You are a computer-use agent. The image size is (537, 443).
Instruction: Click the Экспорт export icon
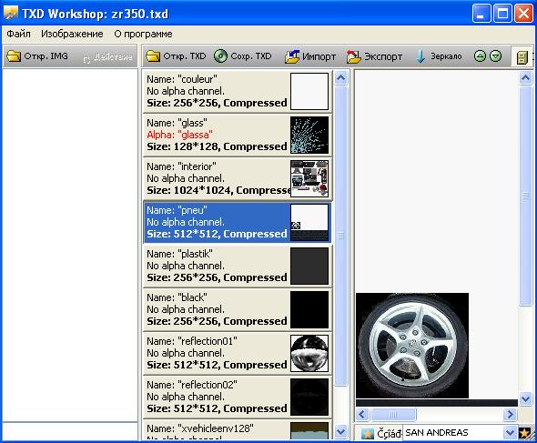click(353, 56)
